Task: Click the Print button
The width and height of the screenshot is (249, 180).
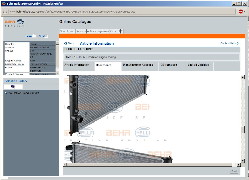Action: tap(234, 171)
